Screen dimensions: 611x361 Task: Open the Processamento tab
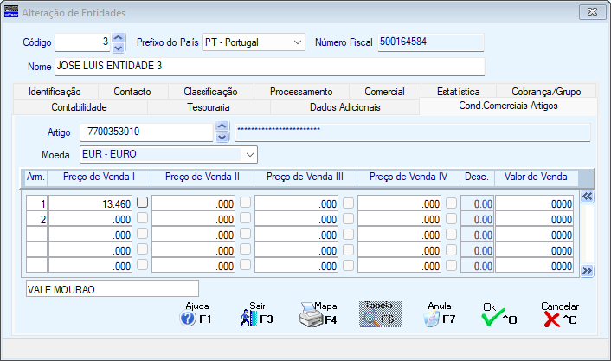pos(301,92)
